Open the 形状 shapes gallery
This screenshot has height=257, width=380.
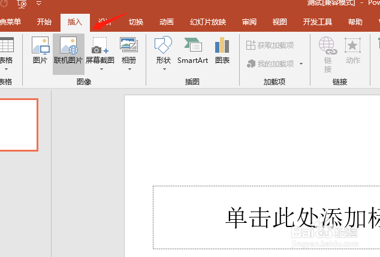coord(164,50)
